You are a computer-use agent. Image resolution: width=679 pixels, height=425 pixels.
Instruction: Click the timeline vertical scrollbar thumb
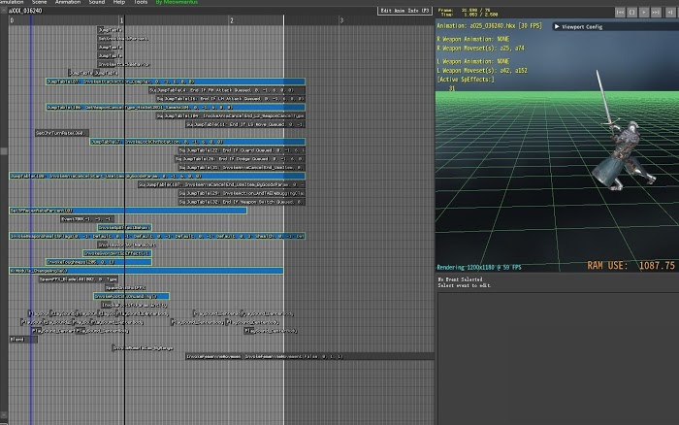(4, 151)
